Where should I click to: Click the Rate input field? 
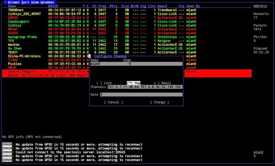point(141,94)
